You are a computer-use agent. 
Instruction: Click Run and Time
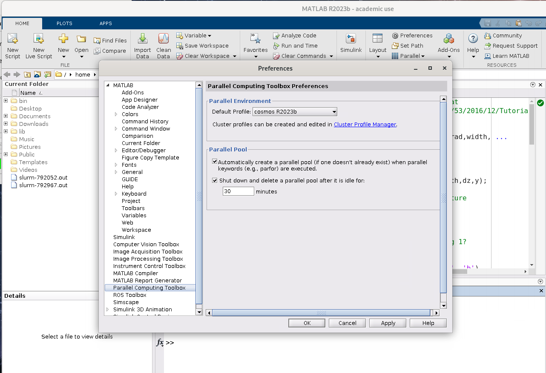(295, 46)
